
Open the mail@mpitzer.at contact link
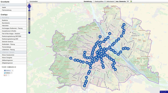click(x=11, y=67)
